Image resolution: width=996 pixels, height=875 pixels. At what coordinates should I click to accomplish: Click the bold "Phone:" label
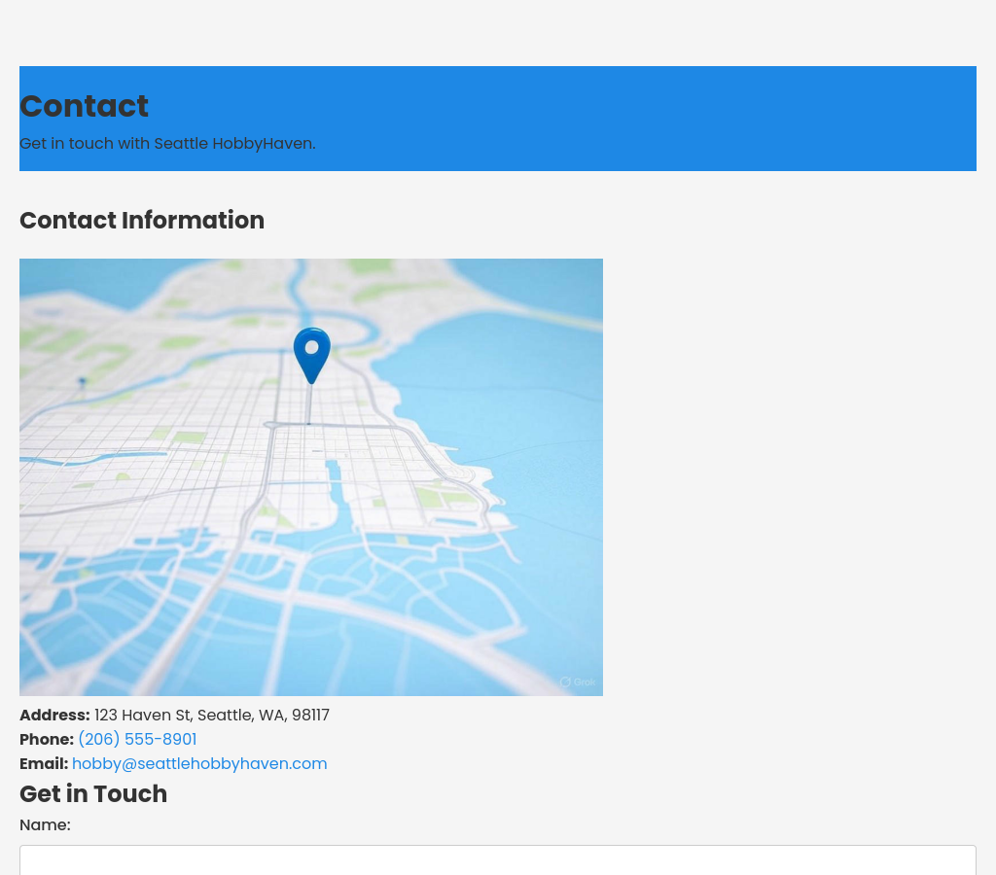[x=47, y=740]
